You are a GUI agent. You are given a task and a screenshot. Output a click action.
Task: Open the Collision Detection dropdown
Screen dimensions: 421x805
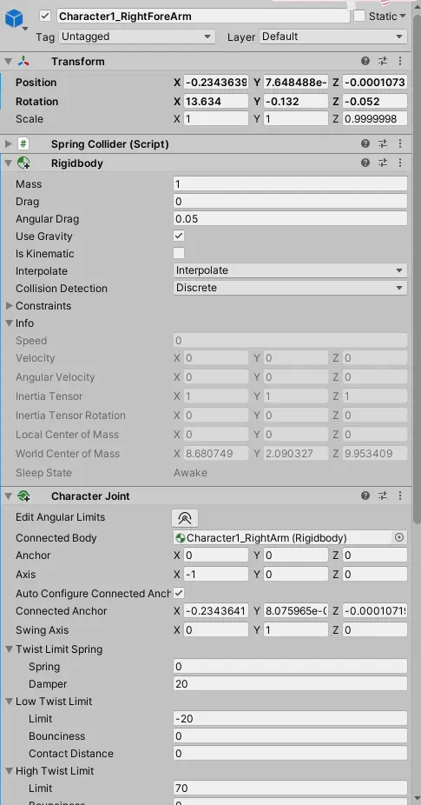click(290, 288)
